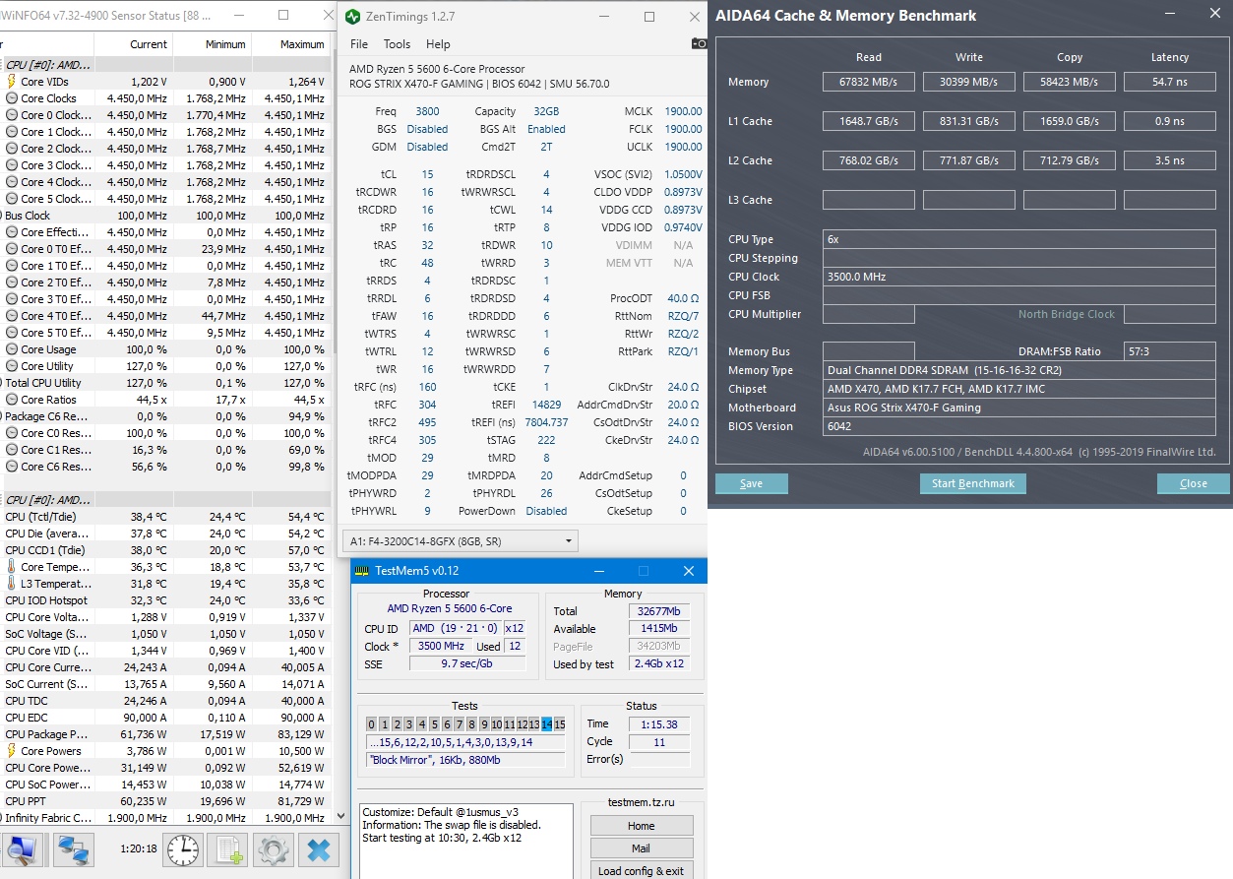
Task: Close HWiNFO sensors with blue X icon
Action: [318, 849]
